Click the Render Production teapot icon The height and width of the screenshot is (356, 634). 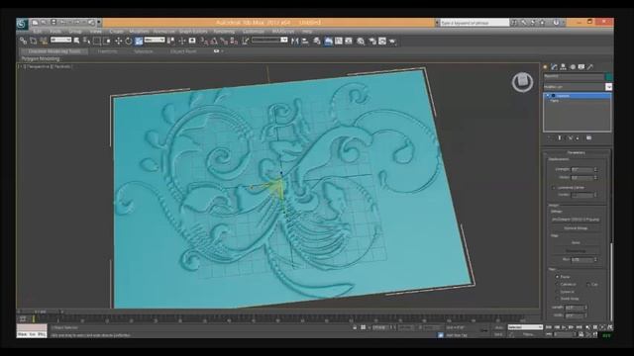392,41
